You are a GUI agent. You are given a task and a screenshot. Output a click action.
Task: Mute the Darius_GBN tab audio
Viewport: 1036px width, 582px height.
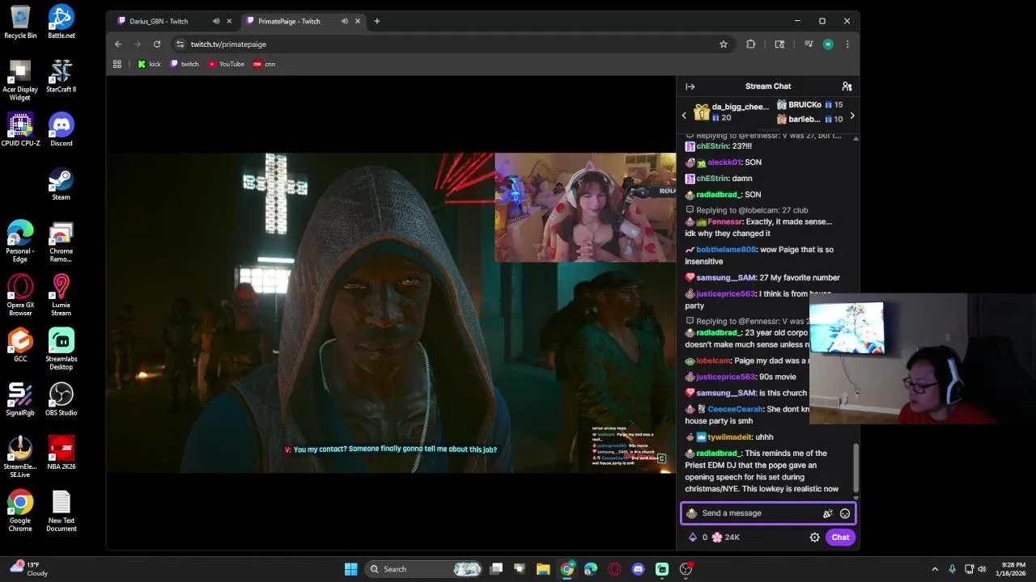point(216,21)
